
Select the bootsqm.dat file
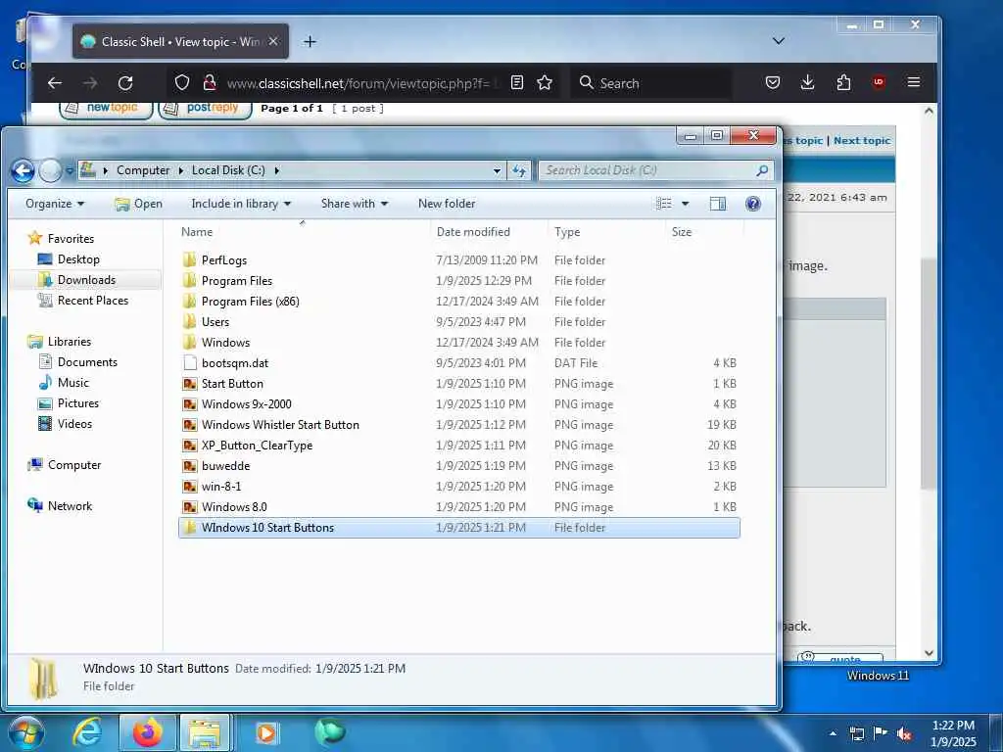(x=459, y=363)
